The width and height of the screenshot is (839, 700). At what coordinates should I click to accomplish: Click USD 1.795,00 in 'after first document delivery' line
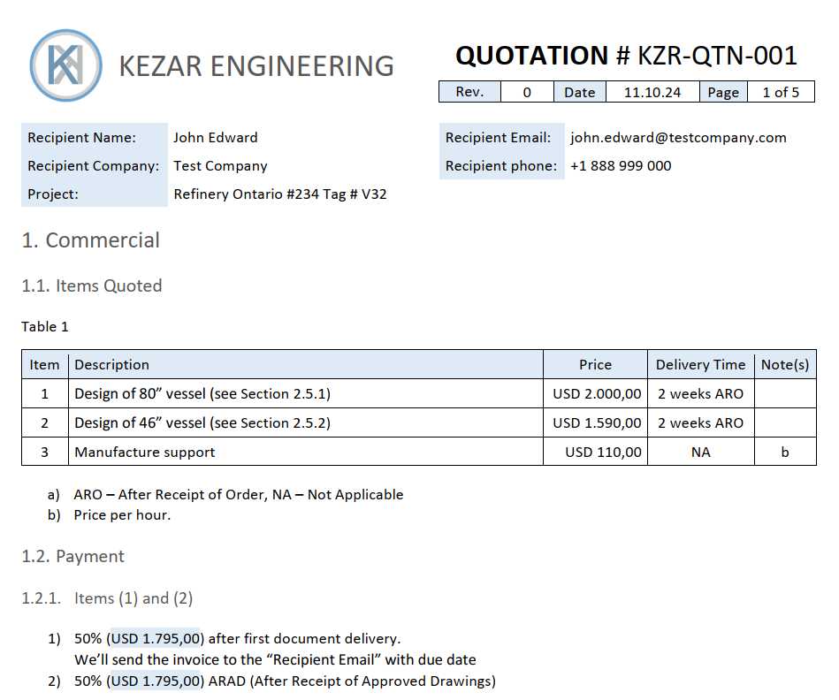click(156, 638)
